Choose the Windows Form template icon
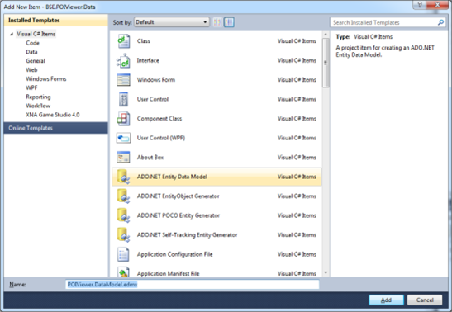The width and height of the screenshot is (452, 312). [x=123, y=80]
